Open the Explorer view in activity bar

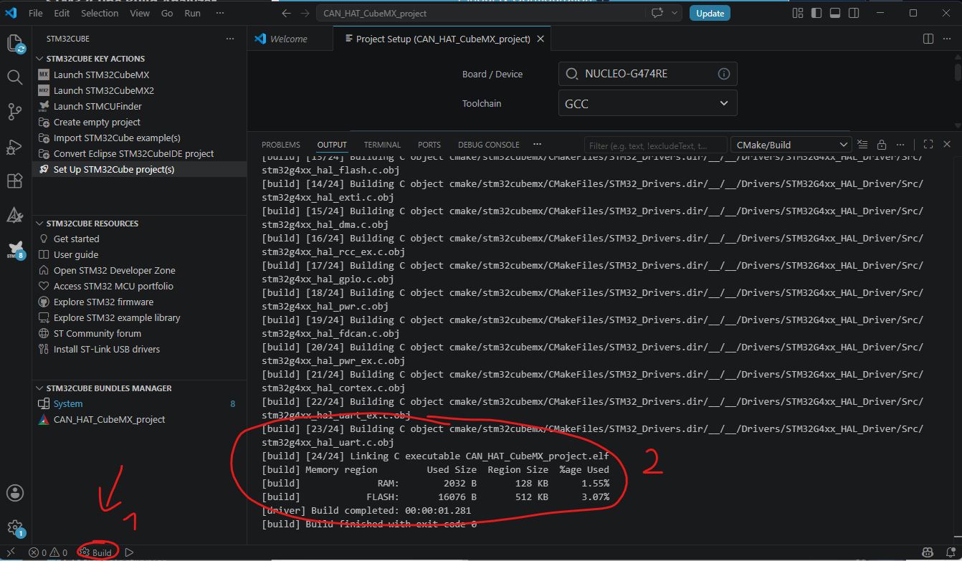coord(15,44)
